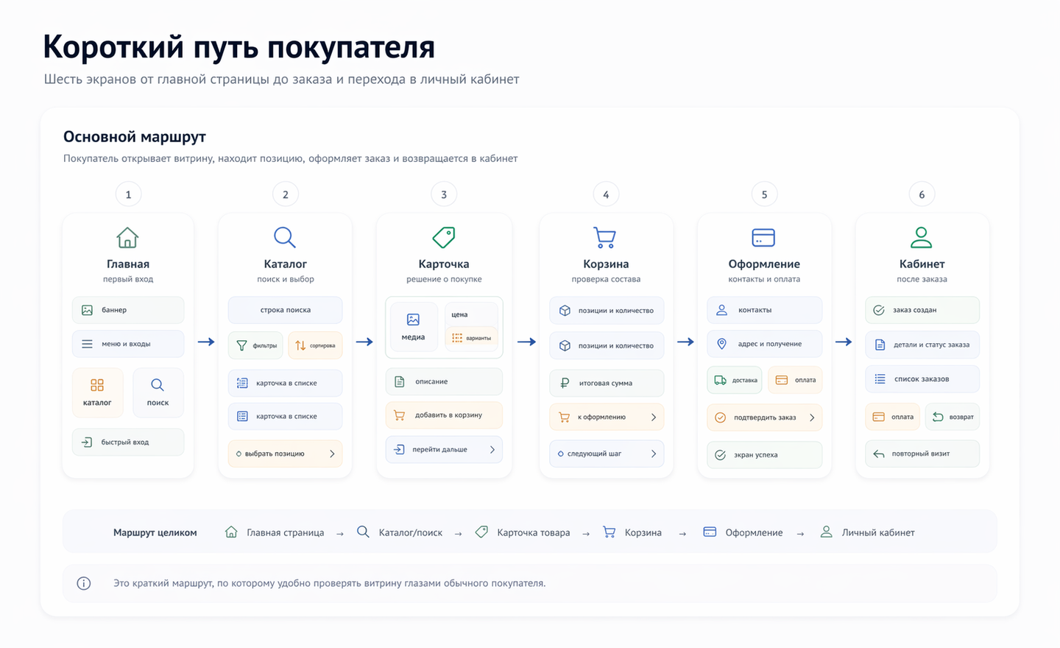The height and width of the screenshot is (648, 1060).
Task: Click the строка поиска input field
Action: point(285,310)
